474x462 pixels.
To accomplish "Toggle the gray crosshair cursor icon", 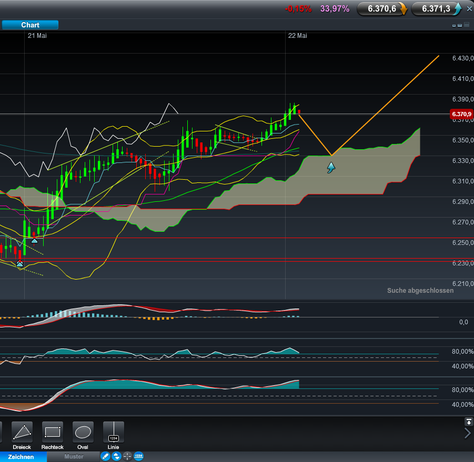I will click(x=127, y=456).
